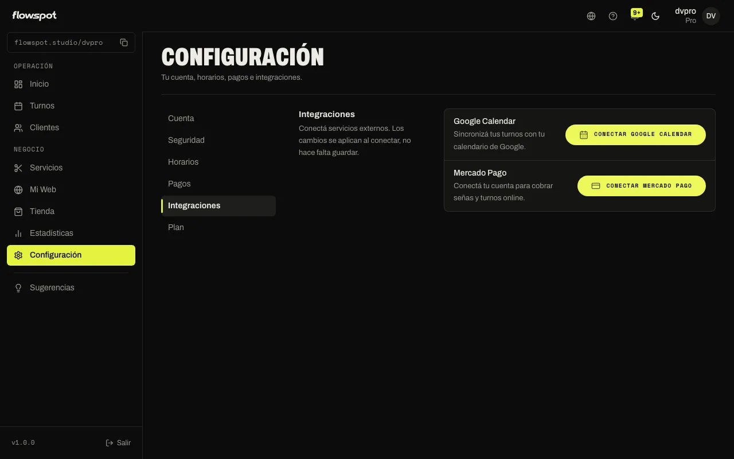The width and height of the screenshot is (734, 459).
Task: Open notifications with 9+ badge
Action: click(635, 15)
